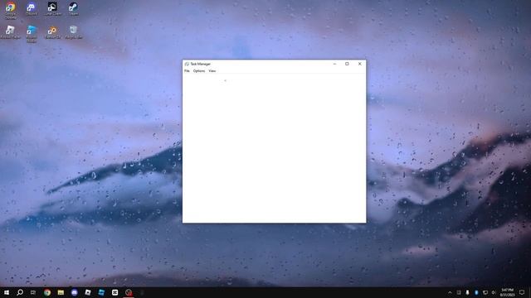Open the network system tray icon

[x=485, y=292]
